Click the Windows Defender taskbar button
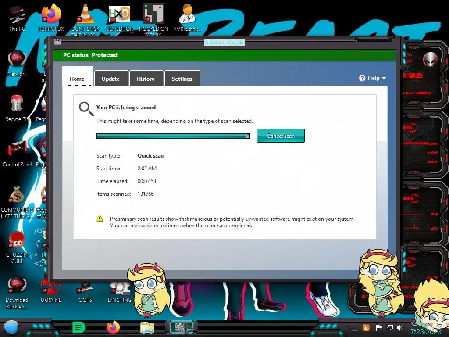Image resolution: width=449 pixels, height=337 pixels. (x=182, y=327)
